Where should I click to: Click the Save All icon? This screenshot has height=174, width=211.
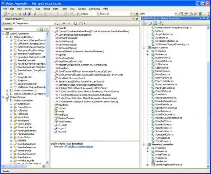[x=29, y=14]
